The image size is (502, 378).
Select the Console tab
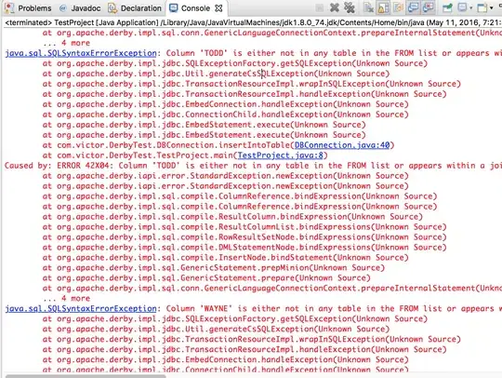(x=195, y=8)
